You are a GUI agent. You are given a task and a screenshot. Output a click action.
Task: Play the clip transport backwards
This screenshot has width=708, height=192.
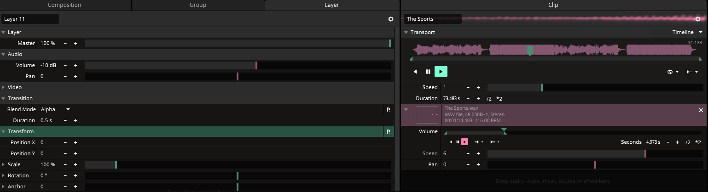415,72
